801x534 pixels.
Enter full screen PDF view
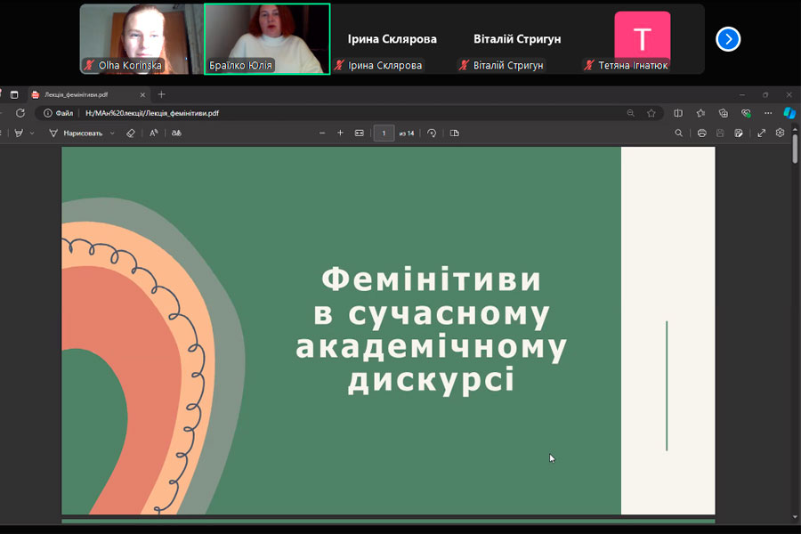(x=762, y=133)
